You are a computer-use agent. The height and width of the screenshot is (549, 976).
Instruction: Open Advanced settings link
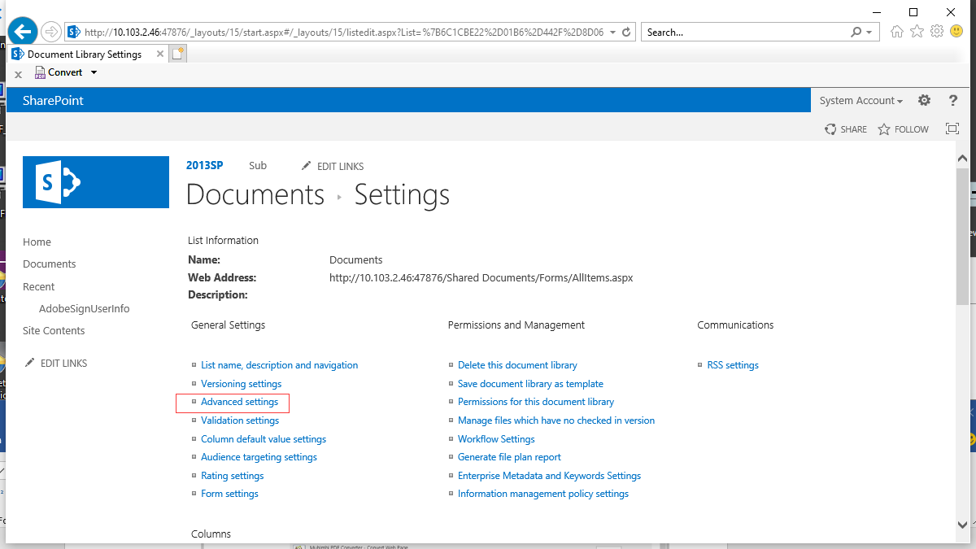(x=239, y=402)
